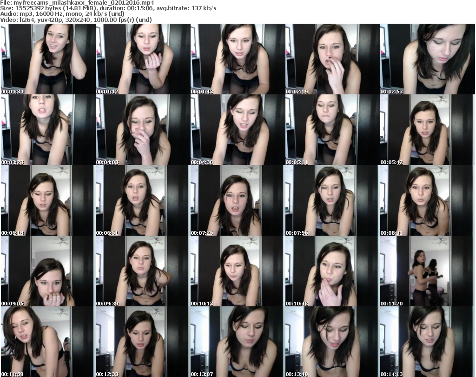Click the Audio mp3 info line
Screen dimensions: 476x377
(62, 14)
